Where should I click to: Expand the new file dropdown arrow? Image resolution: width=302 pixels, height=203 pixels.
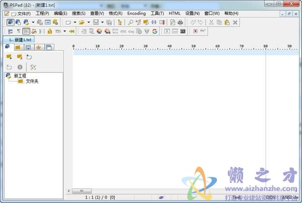(75, 22)
